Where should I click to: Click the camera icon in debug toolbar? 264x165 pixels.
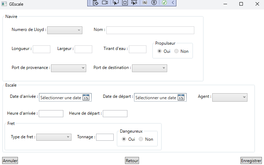[x=105, y=3]
